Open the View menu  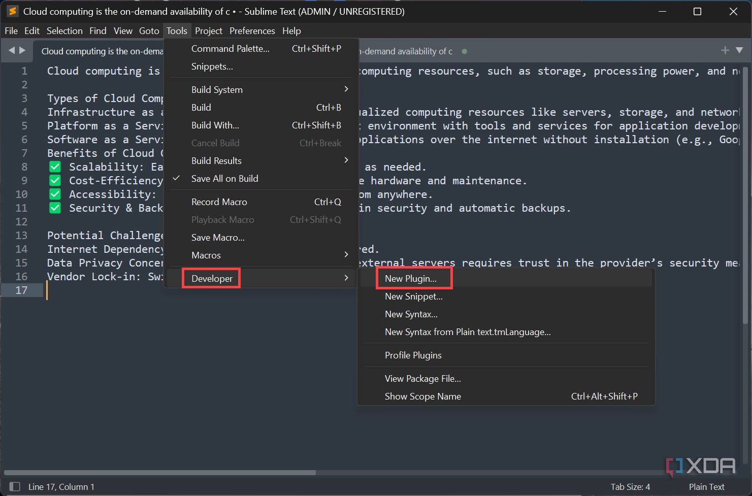123,31
